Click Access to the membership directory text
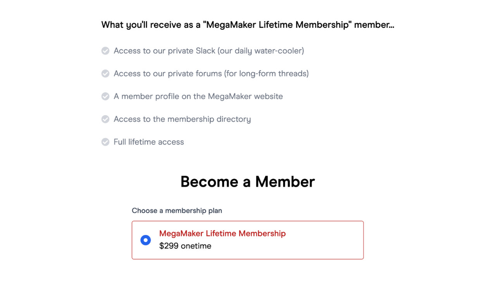 point(182,119)
